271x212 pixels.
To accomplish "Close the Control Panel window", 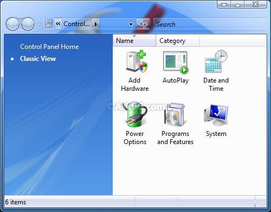I will pyautogui.click(x=255, y=4).
